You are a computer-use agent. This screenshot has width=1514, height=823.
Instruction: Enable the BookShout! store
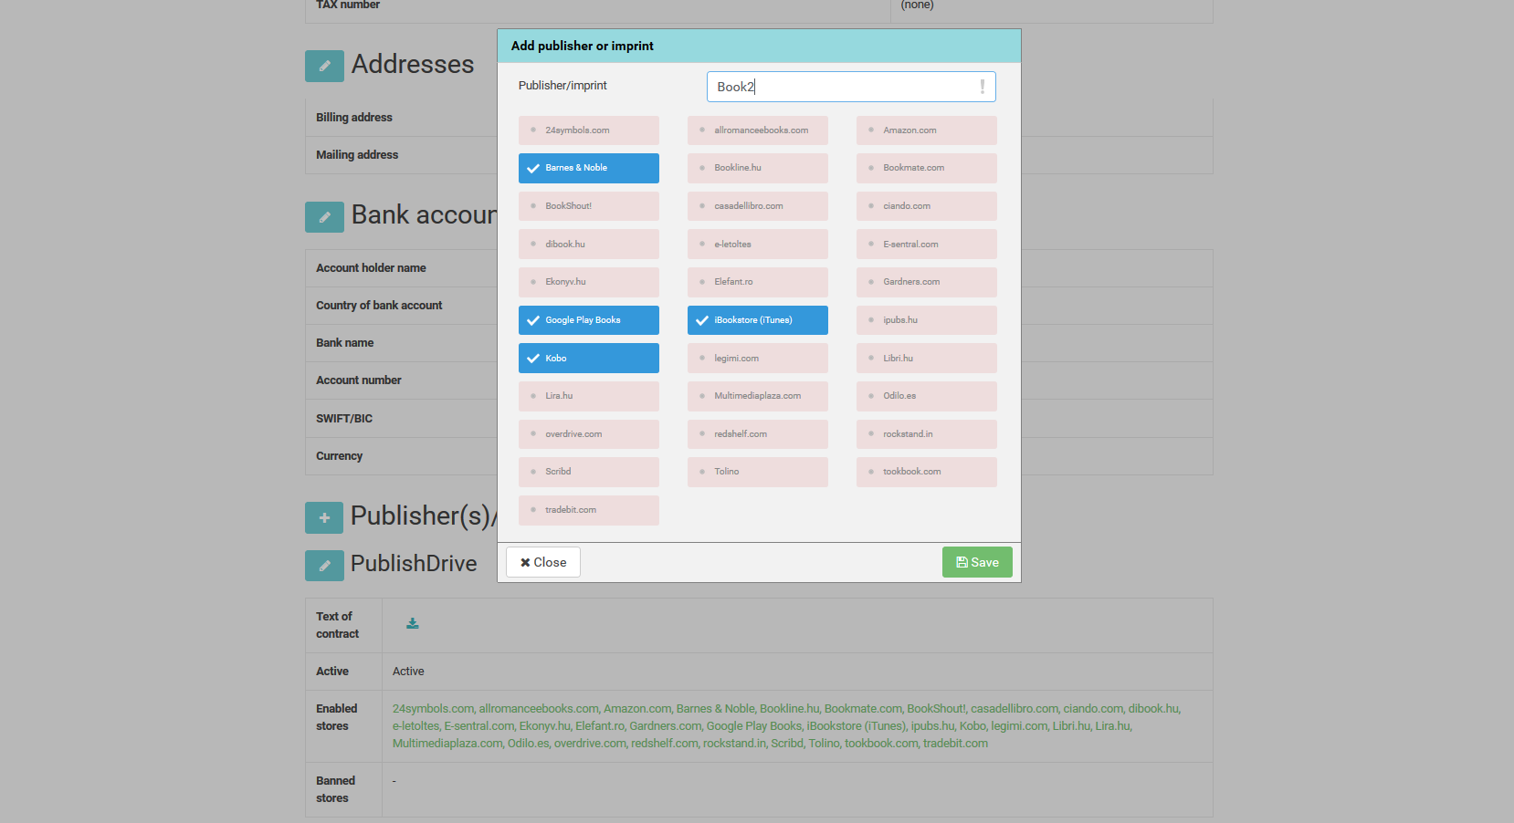pos(589,206)
